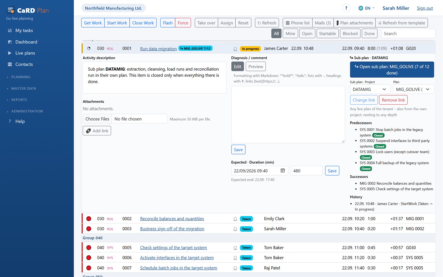This screenshot has height=277, width=443.
Task: Click the Contacts phone icon
Action: 10,64
